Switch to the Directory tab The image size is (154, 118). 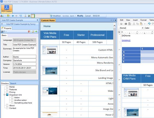5,83
